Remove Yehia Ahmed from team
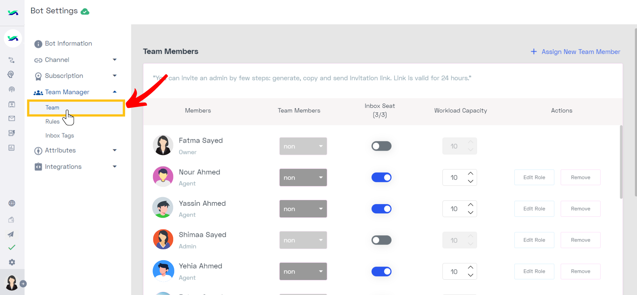Screen dimensions: 637x295 pyautogui.click(x=581, y=271)
